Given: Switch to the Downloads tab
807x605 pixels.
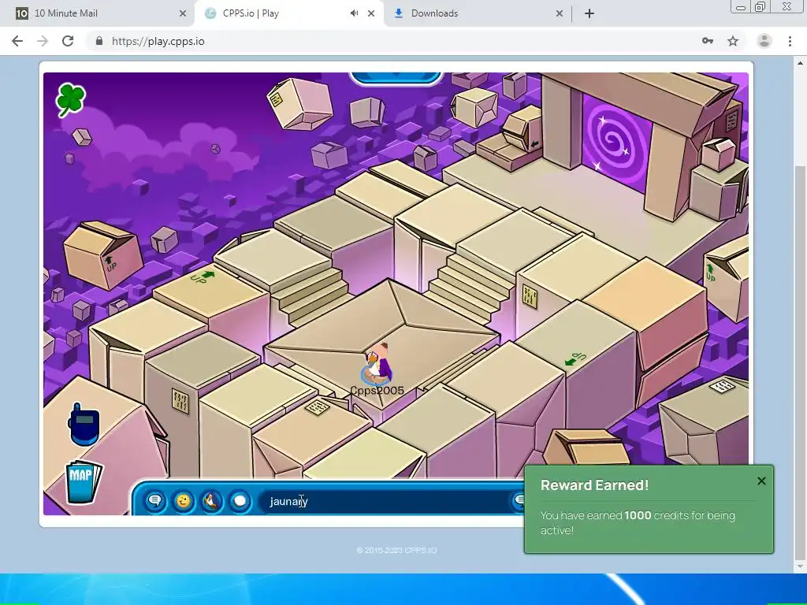Looking at the screenshot, I should 477,13.
